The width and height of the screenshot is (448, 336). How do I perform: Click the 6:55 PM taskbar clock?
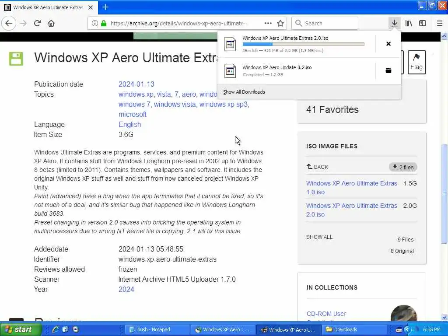tap(432, 330)
